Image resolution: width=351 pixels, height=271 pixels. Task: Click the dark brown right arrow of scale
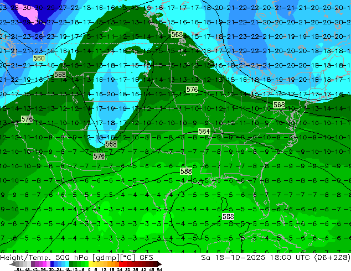click(159, 264)
